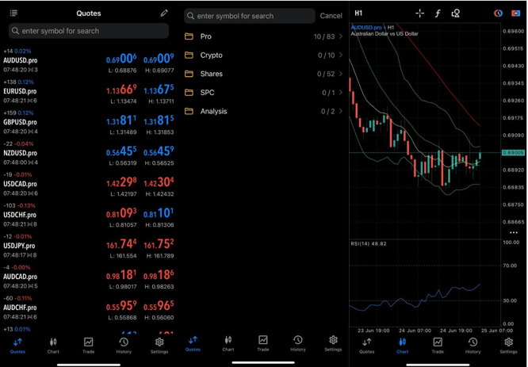Image resolution: width=528 pixels, height=367 pixels.
Task: Tap the USDJPY.pro bid price 161.744
Action: (x=121, y=244)
